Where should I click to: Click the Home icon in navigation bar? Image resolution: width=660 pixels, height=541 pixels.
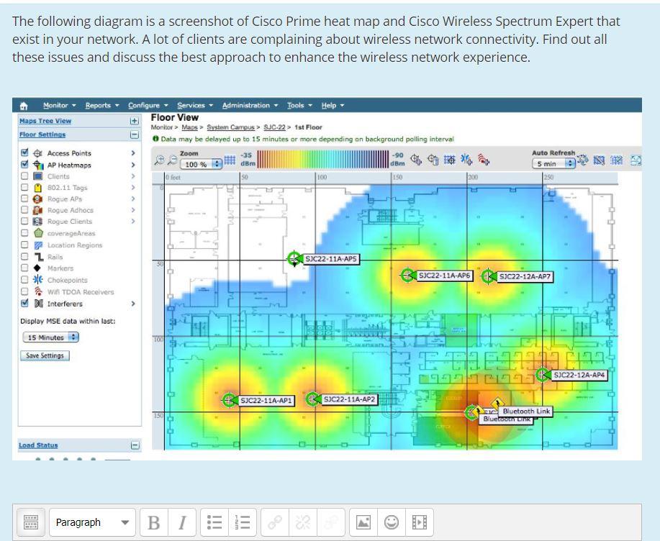coord(24,106)
